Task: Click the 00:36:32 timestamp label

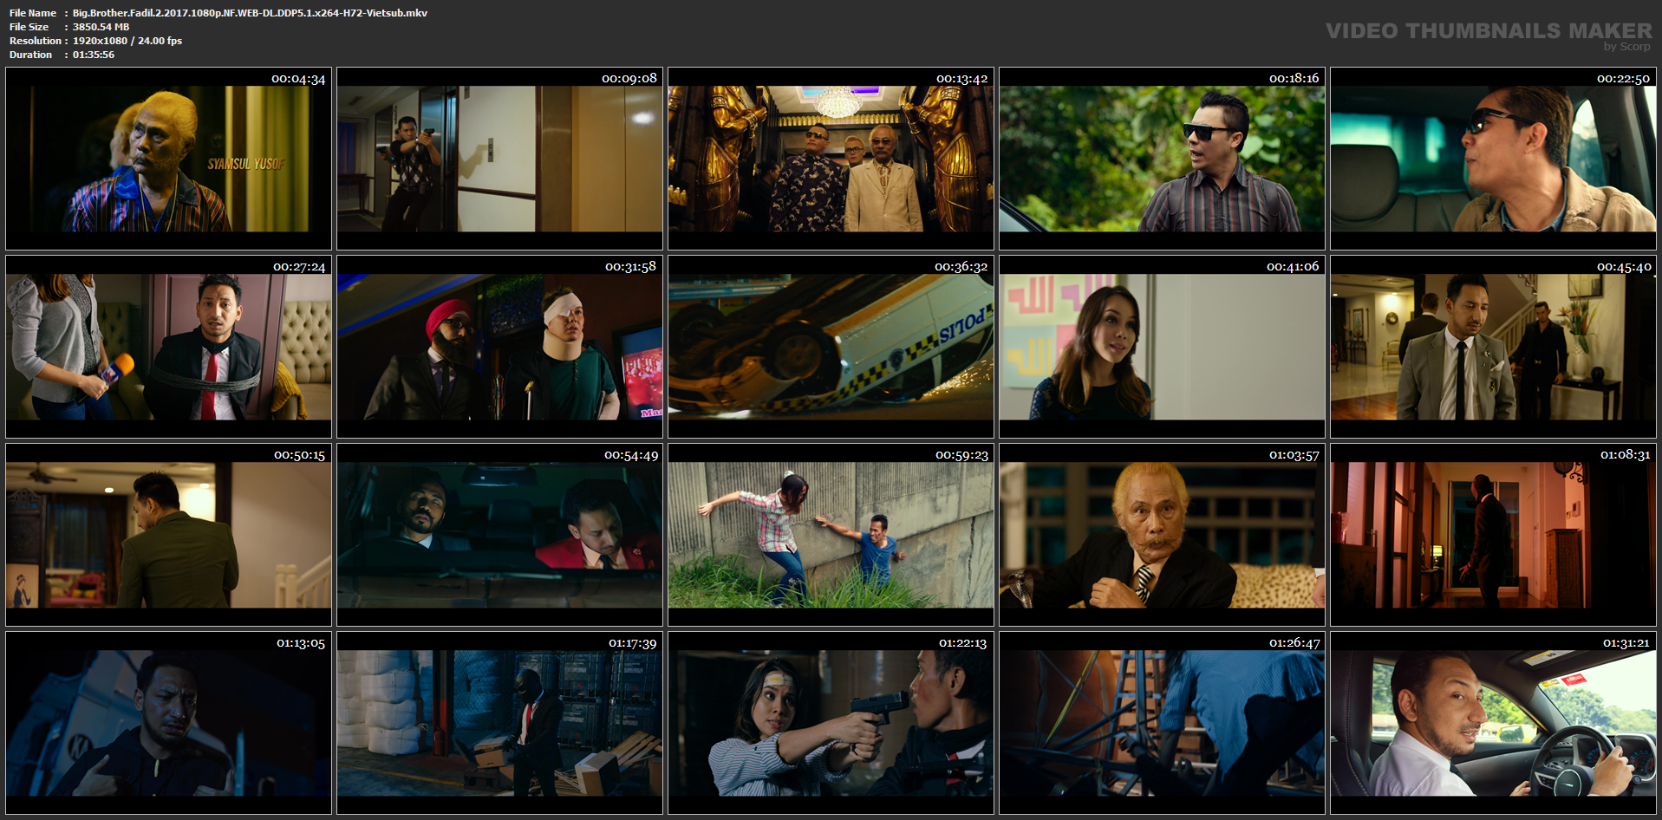Action: point(961,267)
